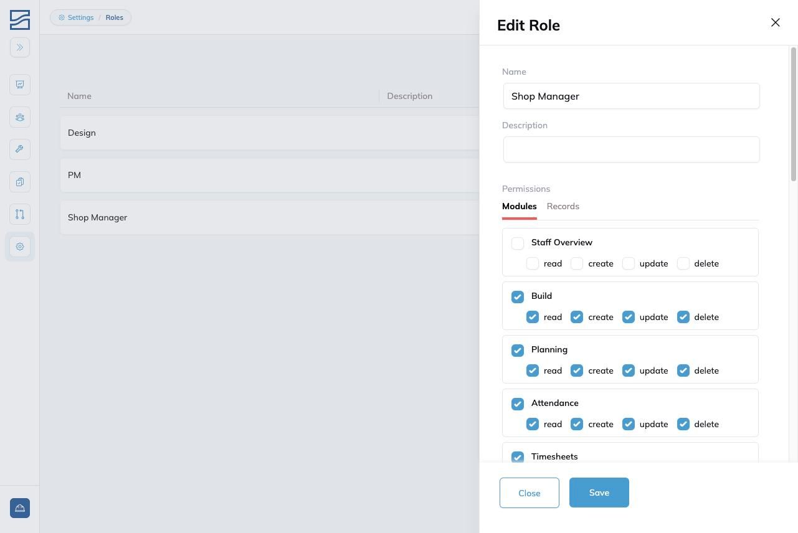Switch to the Records tab

tap(563, 206)
